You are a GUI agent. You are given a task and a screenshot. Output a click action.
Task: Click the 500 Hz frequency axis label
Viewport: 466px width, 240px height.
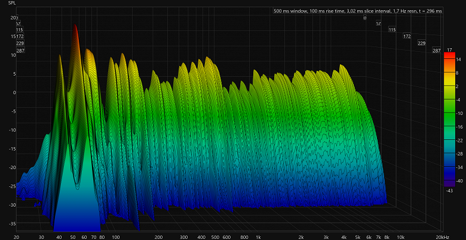pos(215,237)
